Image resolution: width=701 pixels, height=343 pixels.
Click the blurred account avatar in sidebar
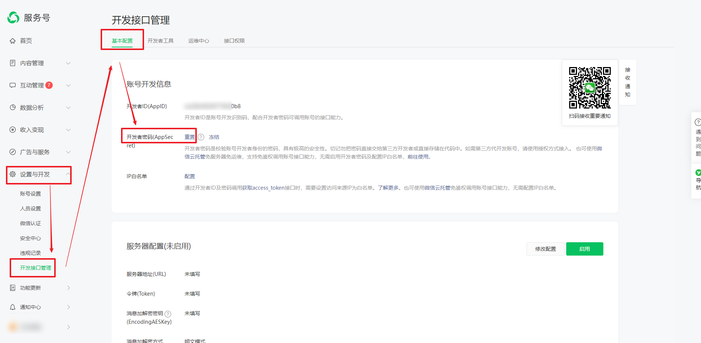coord(13,327)
